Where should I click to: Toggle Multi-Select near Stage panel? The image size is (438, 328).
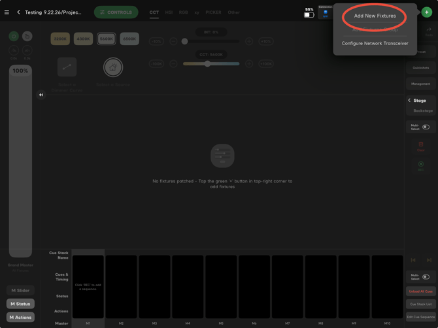pyautogui.click(x=426, y=127)
